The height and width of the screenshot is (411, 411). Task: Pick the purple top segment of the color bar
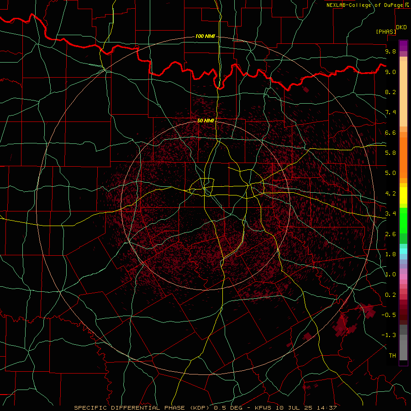(403, 46)
